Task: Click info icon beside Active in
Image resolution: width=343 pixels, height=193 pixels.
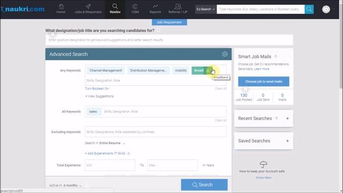Action: point(88,185)
